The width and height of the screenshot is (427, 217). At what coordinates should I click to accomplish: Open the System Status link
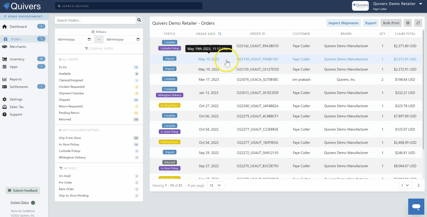(x=20, y=203)
